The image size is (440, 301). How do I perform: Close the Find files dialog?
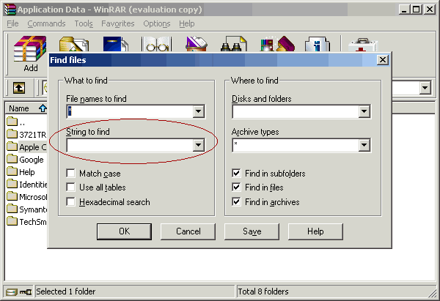pyautogui.click(x=383, y=60)
